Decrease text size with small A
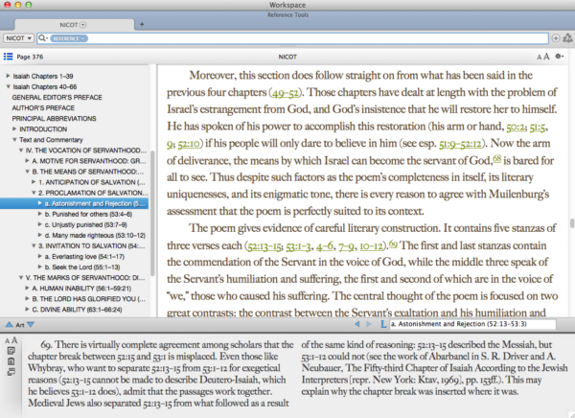 click(539, 57)
